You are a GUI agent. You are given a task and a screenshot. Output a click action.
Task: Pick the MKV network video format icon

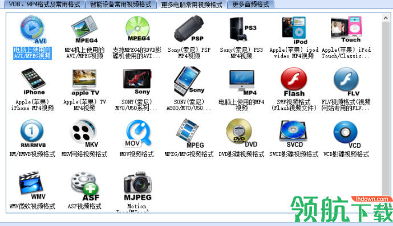84,133
